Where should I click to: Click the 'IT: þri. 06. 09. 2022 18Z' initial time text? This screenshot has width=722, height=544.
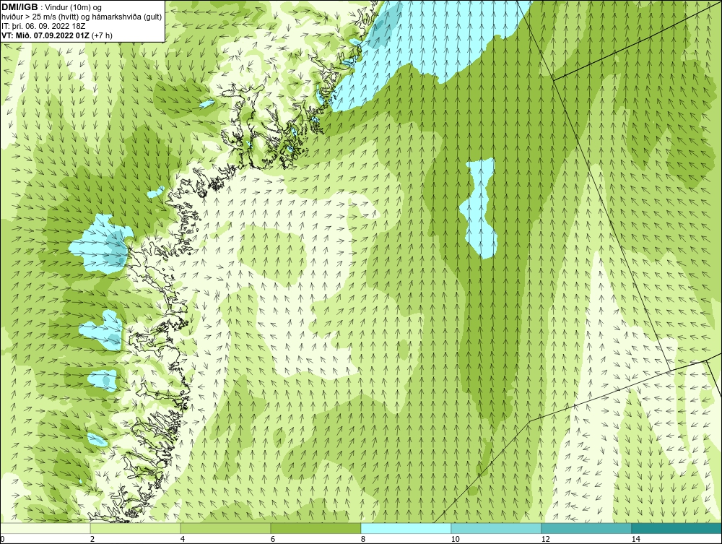coord(43,26)
